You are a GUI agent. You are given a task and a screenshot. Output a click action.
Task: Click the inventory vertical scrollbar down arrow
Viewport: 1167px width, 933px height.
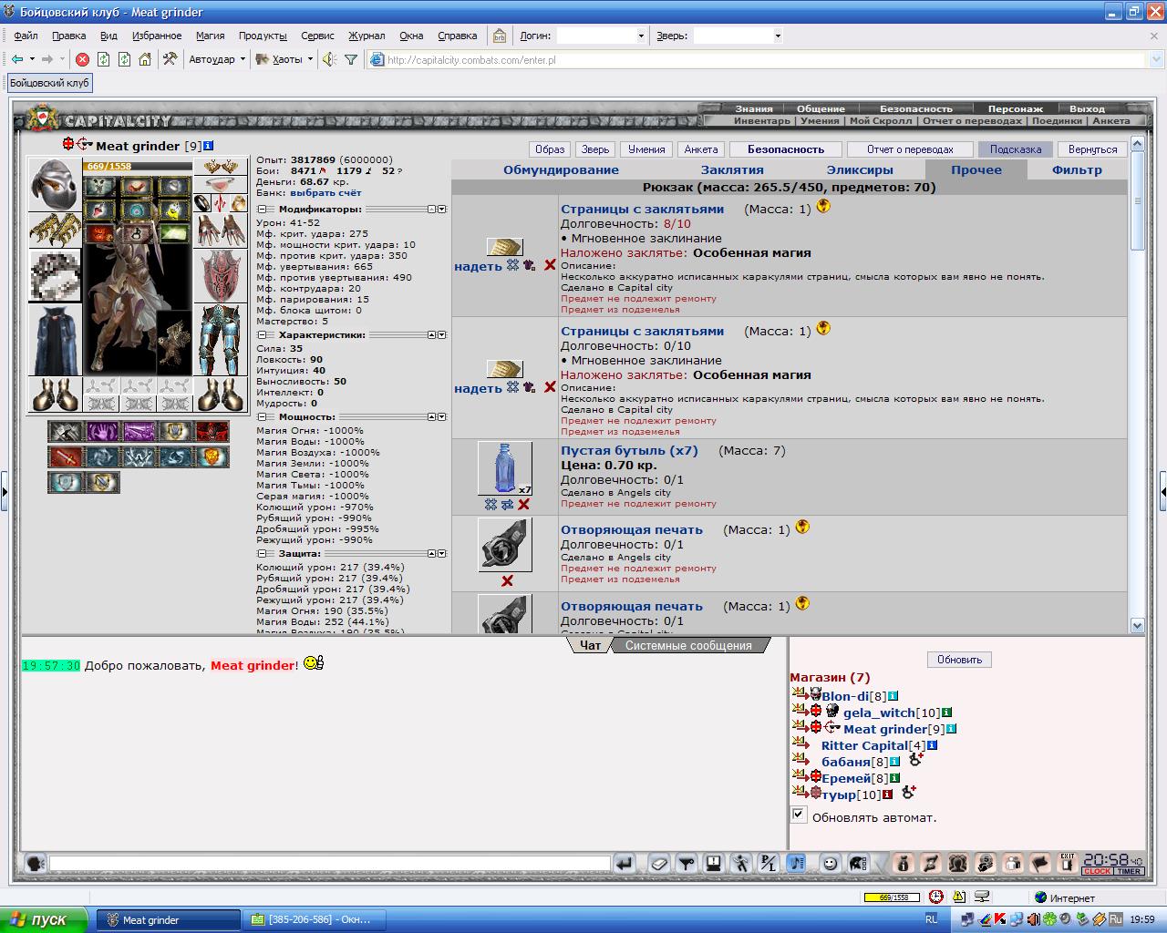tap(1137, 625)
